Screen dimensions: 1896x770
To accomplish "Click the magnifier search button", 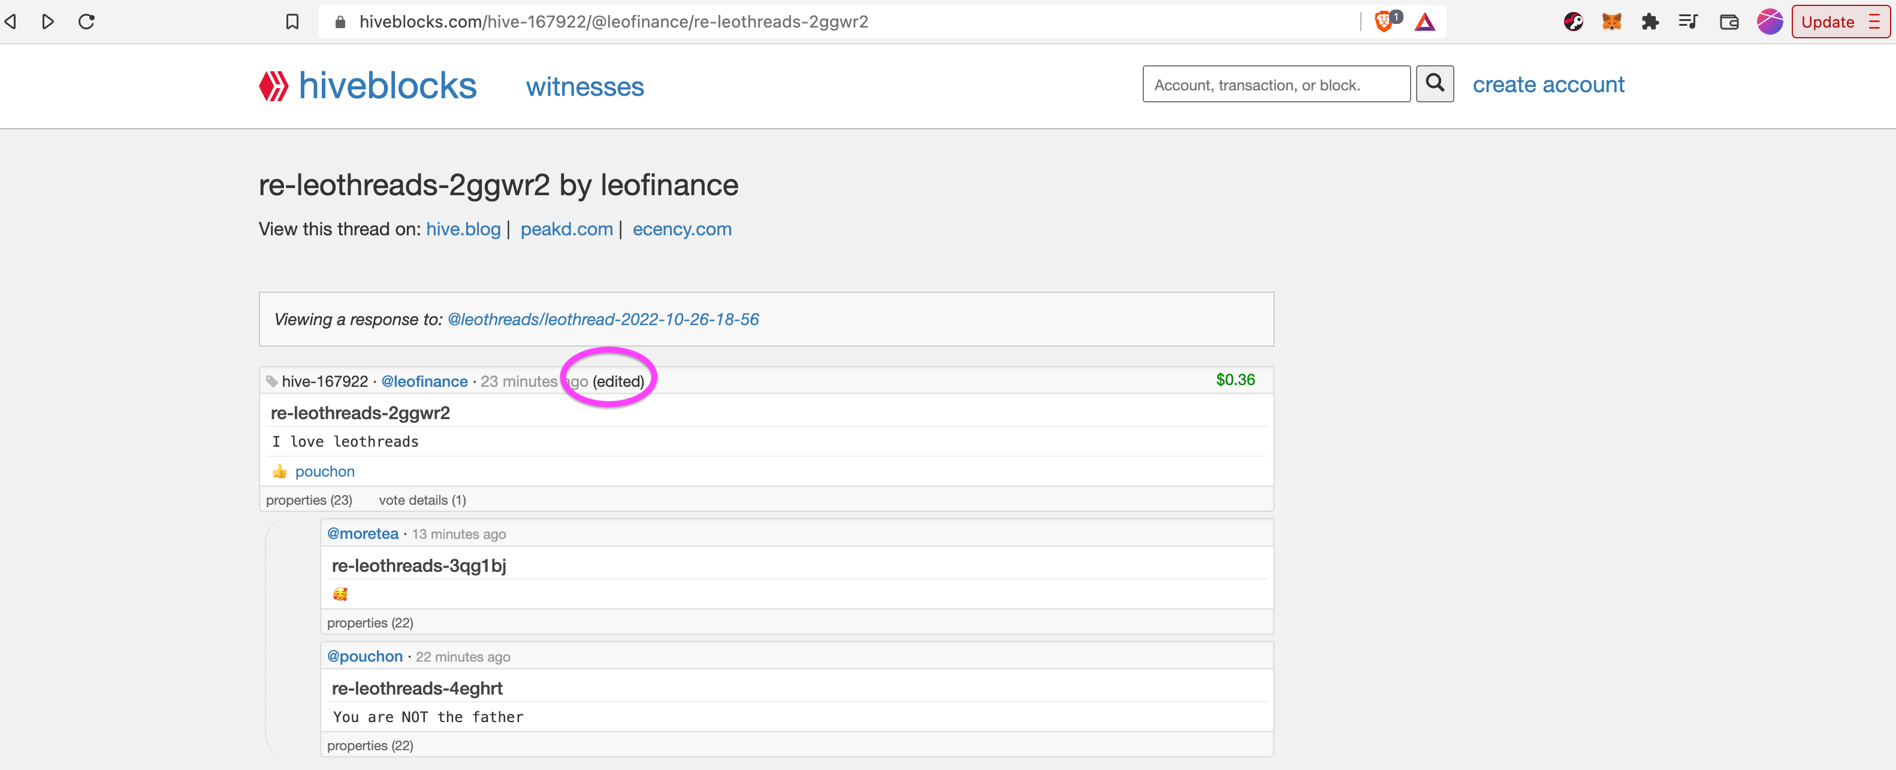I will pos(1435,84).
